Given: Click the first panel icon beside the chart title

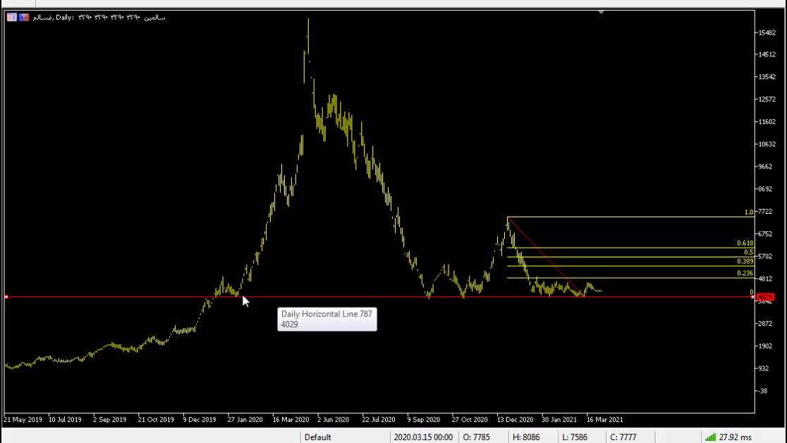Looking at the screenshot, I should pyautogui.click(x=12, y=17).
